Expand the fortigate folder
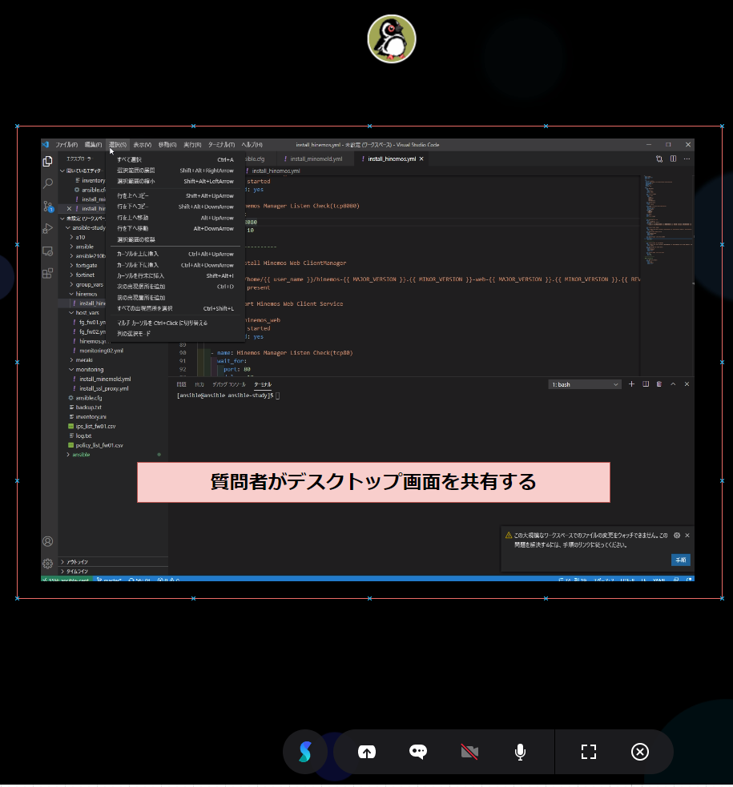 point(87,266)
